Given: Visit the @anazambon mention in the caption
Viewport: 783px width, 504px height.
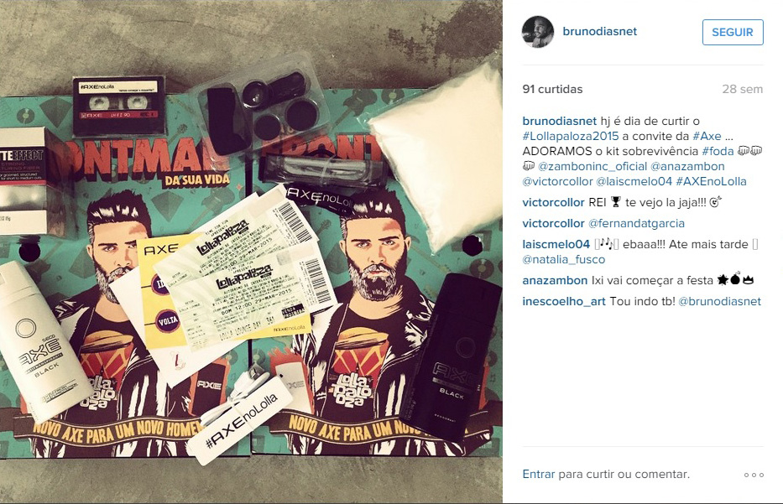Looking at the screenshot, I should coord(687,166).
